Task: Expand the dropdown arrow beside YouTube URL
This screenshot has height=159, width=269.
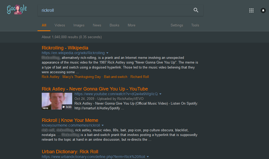Action: [160, 94]
